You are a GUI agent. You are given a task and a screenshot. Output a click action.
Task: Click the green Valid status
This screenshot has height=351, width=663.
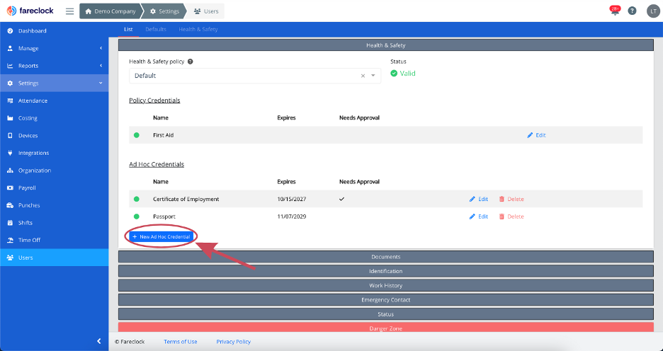403,74
